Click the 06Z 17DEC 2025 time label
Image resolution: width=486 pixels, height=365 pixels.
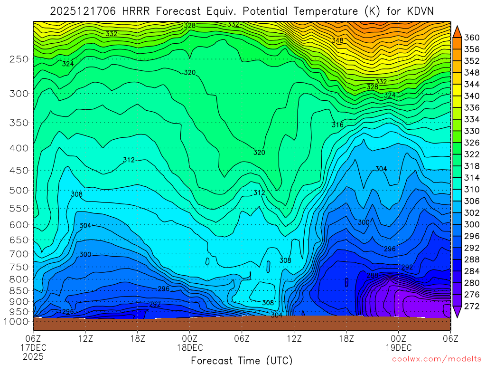(x=33, y=347)
